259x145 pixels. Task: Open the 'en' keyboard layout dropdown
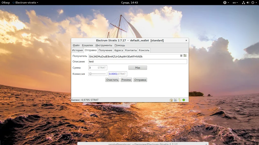click(235, 3)
